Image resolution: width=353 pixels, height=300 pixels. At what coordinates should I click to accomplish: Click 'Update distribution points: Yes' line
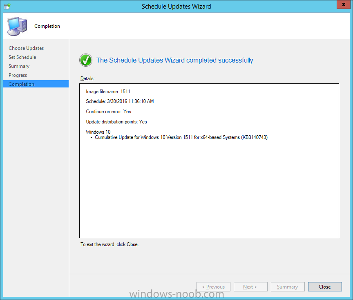(116, 122)
